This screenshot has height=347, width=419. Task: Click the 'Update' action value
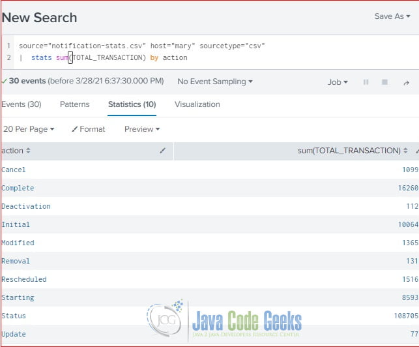click(14, 334)
